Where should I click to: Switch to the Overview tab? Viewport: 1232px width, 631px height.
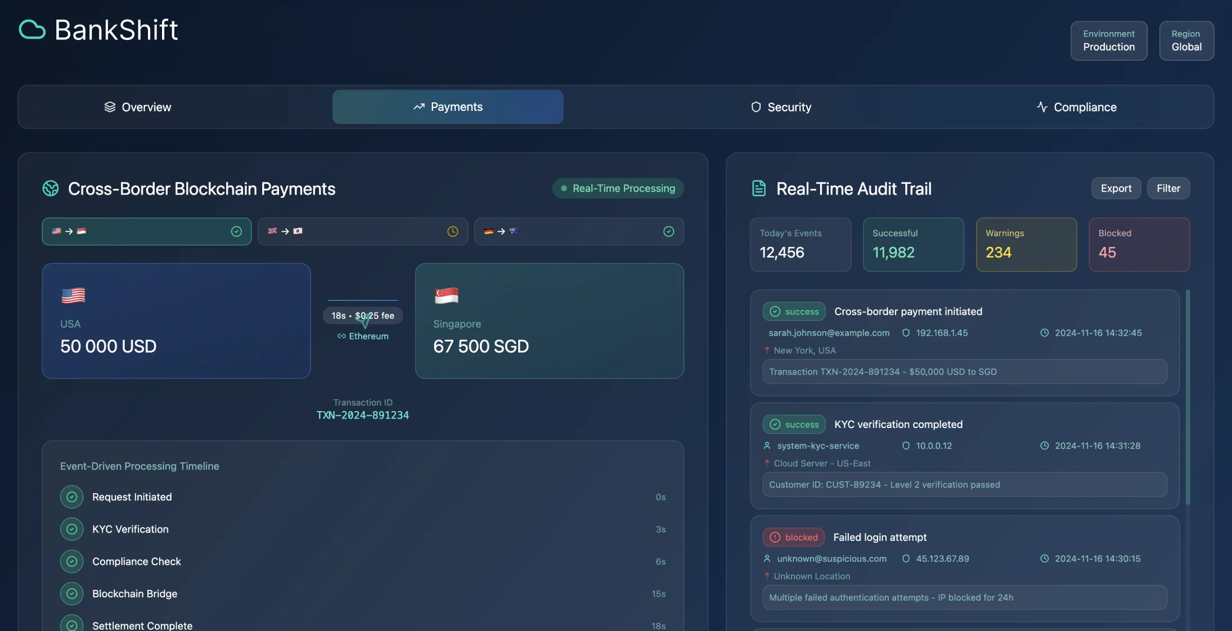137,107
